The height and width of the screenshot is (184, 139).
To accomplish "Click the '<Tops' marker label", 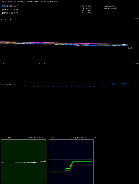I will (137, 19).
